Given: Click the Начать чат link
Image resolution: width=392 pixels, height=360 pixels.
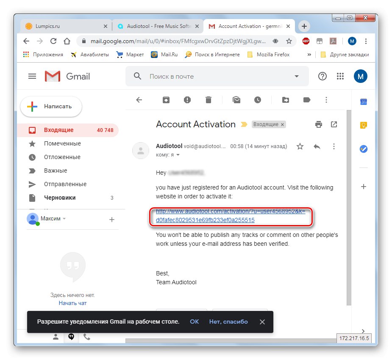Looking at the screenshot, I should click(73, 303).
